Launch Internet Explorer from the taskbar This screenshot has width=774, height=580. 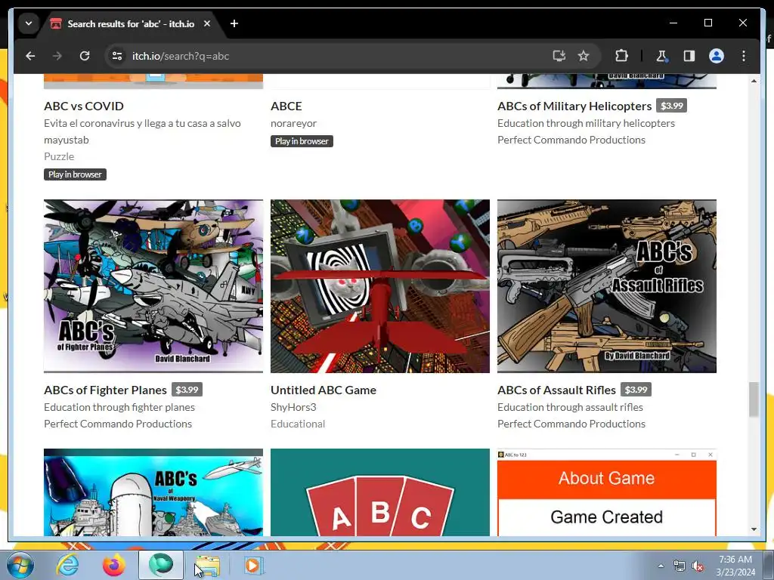pyautogui.click(x=67, y=565)
